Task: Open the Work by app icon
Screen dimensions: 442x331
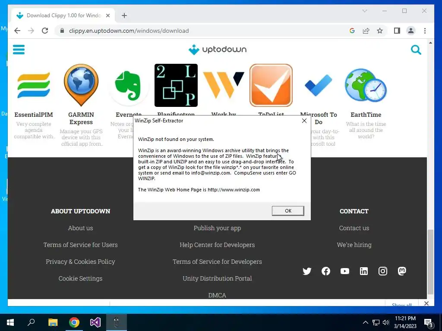Action: 224,85
